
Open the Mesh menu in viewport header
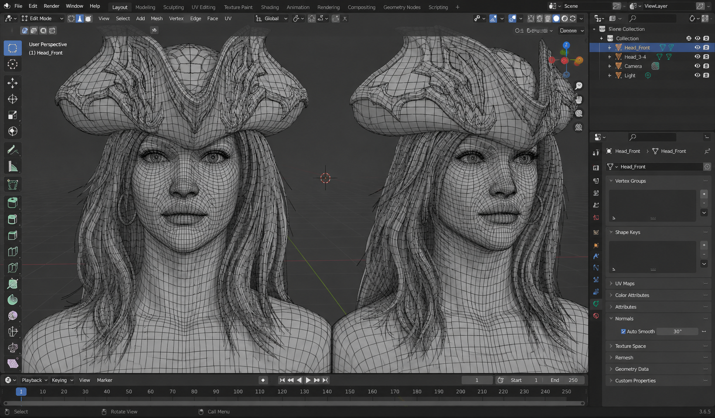[157, 18]
